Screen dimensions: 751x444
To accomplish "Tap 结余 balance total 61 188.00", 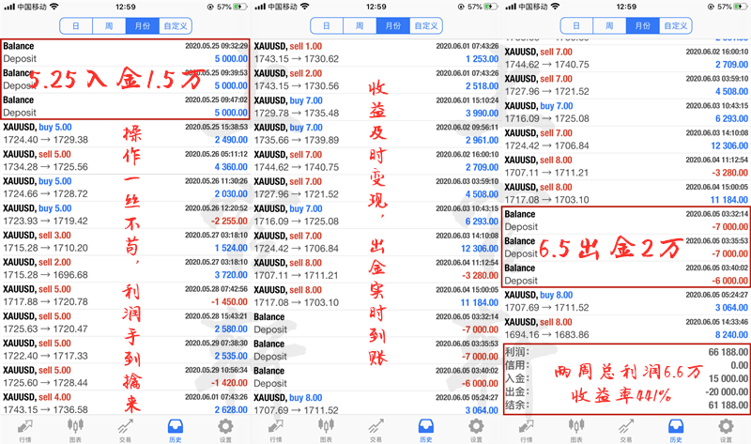I will point(626,406).
